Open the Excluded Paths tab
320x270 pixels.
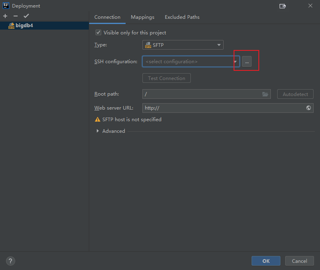click(x=182, y=17)
